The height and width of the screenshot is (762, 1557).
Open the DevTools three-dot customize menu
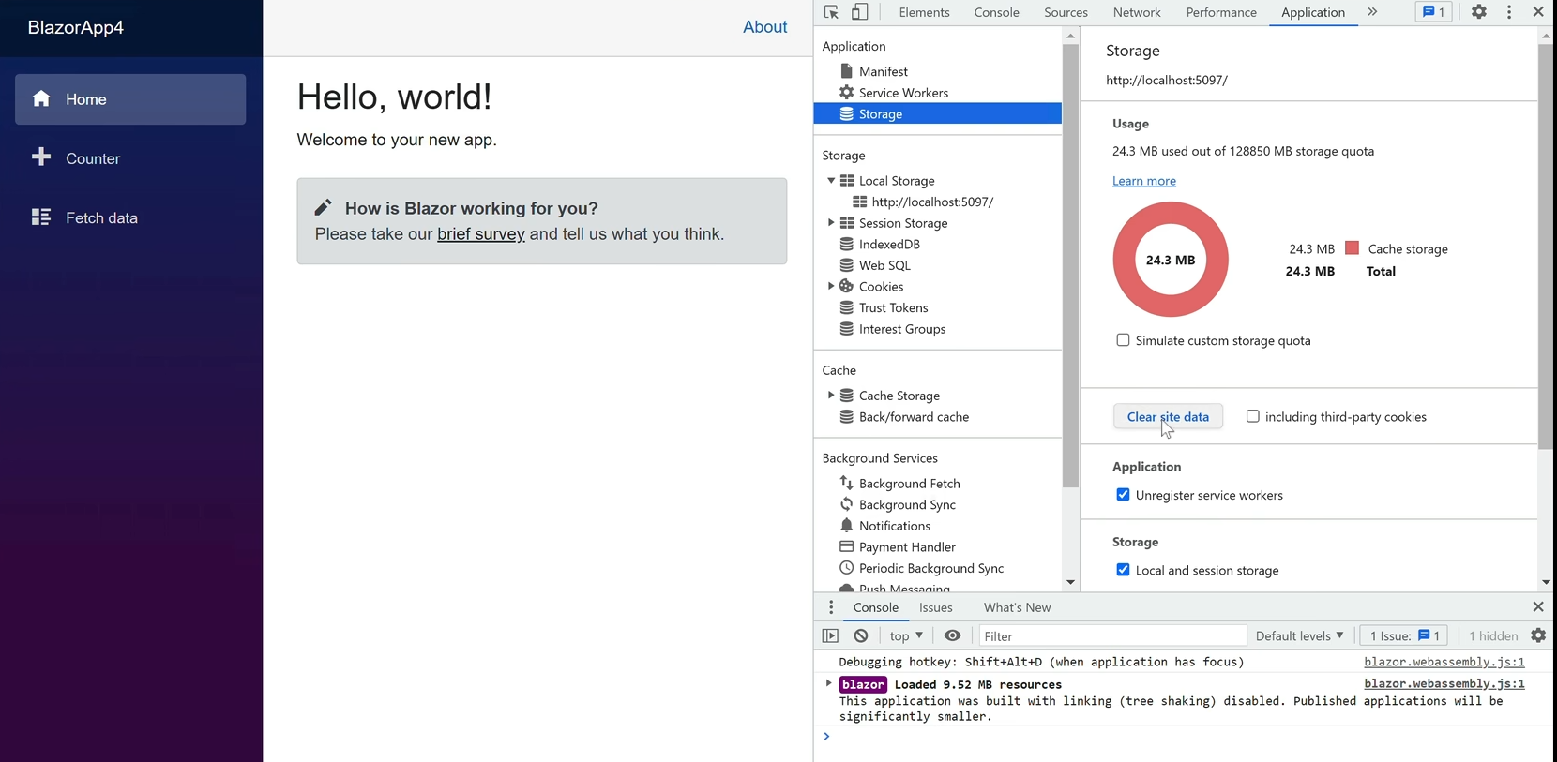coord(1509,12)
